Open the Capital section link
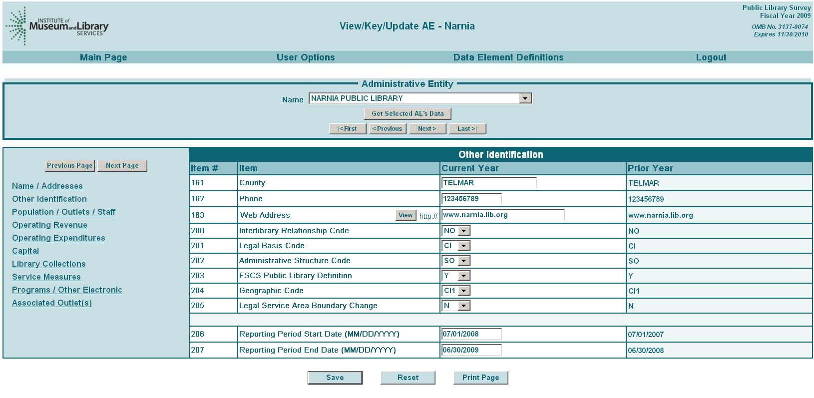 tap(25, 251)
